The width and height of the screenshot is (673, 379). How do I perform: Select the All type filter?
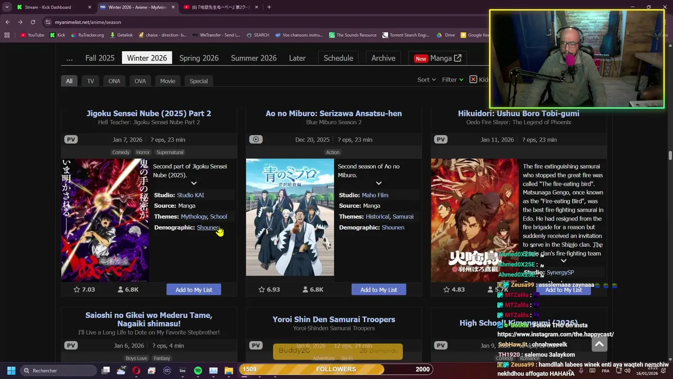point(69,81)
